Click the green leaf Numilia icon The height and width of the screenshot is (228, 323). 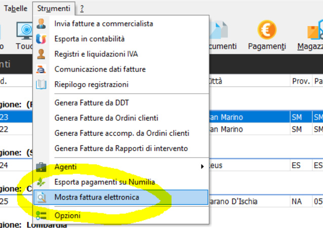click(41, 182)
